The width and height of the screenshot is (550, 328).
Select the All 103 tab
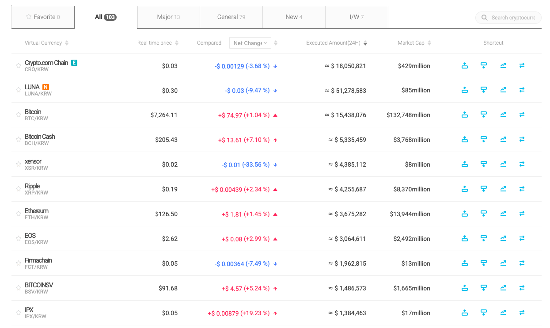[x=106, y=17]
